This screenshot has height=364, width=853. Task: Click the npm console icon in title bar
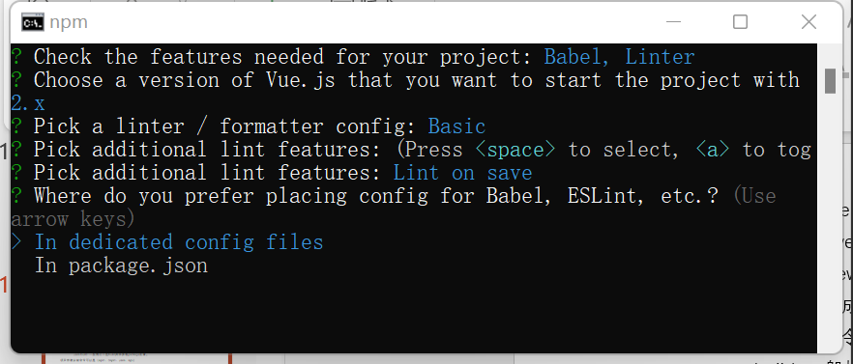pyautogui.click(x=32, y=22)
